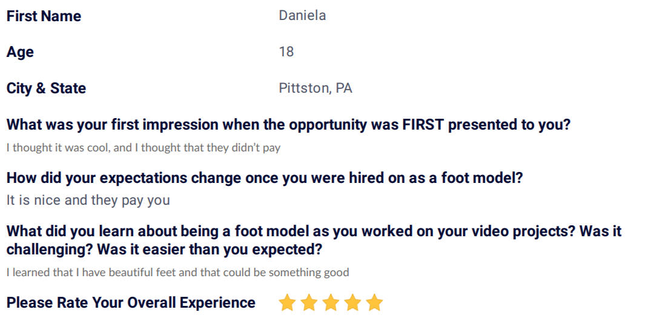645x318 pixels.
Task: Select the Daniela name value
Action: point(302,16)
